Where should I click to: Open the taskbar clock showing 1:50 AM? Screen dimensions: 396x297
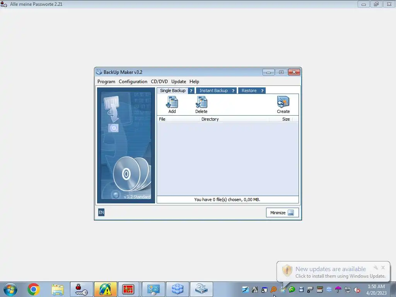click(376, 290)
